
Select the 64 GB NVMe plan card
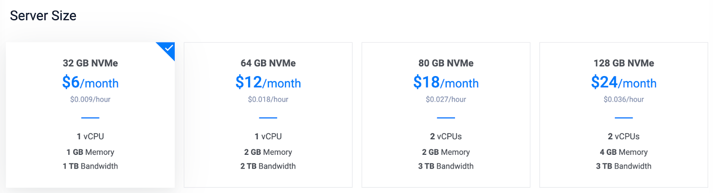pyautogui.click(x=268, y=115)
